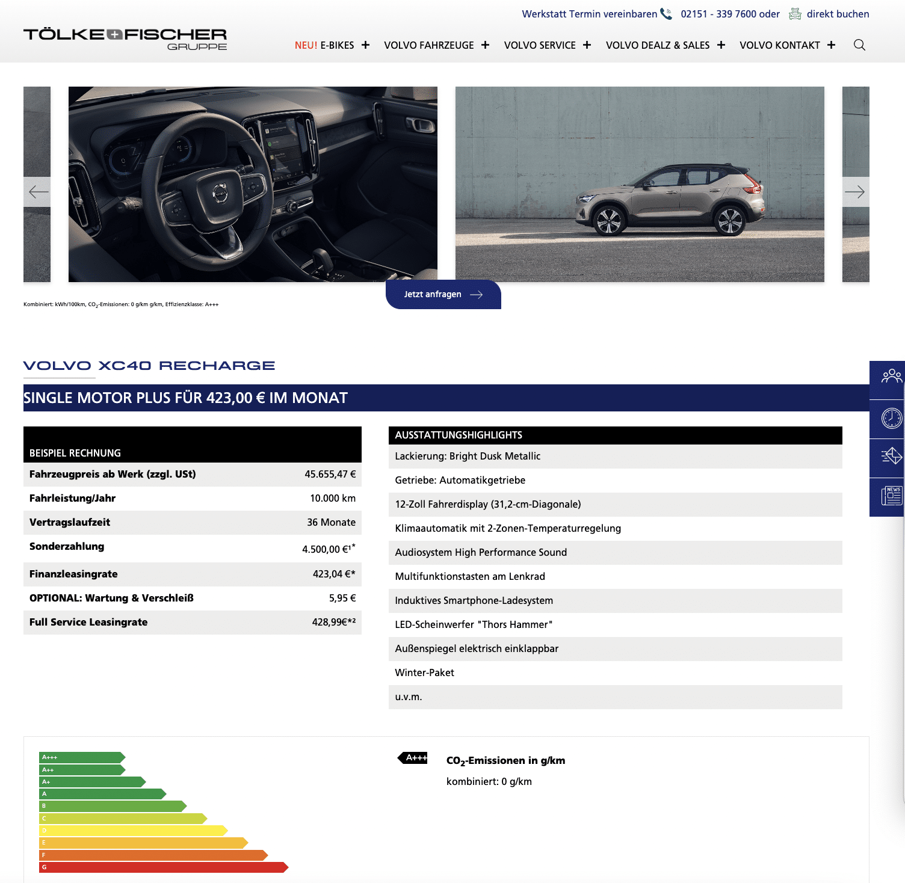Select the Vertragslaufzeit value 36 Monate

pos(331,522)
